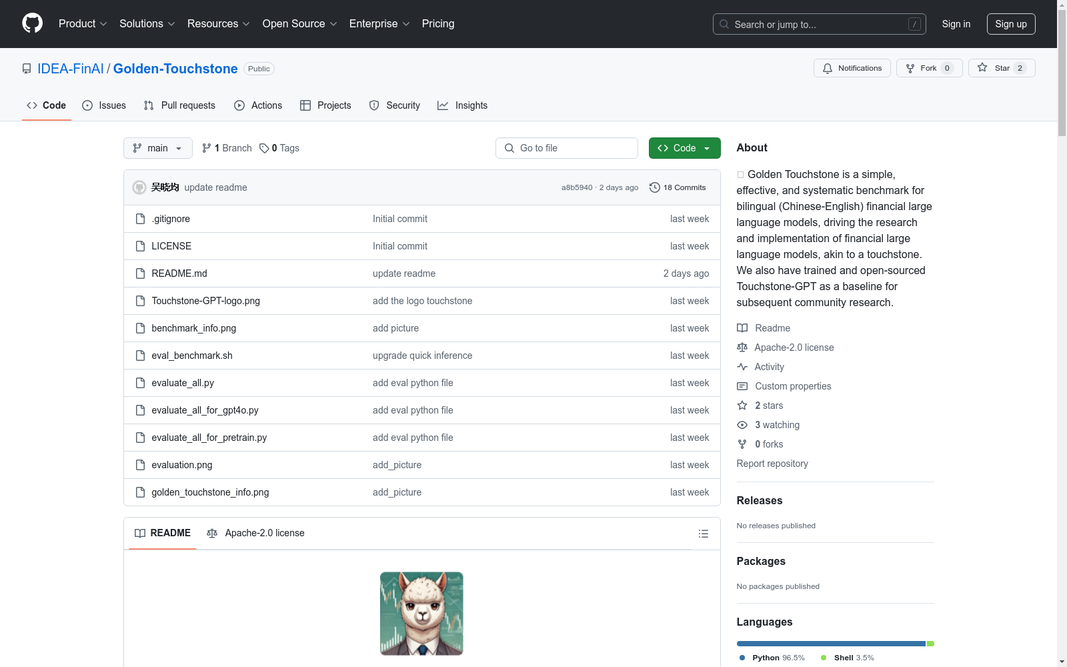Open the Actions tab

click(258, 105)
